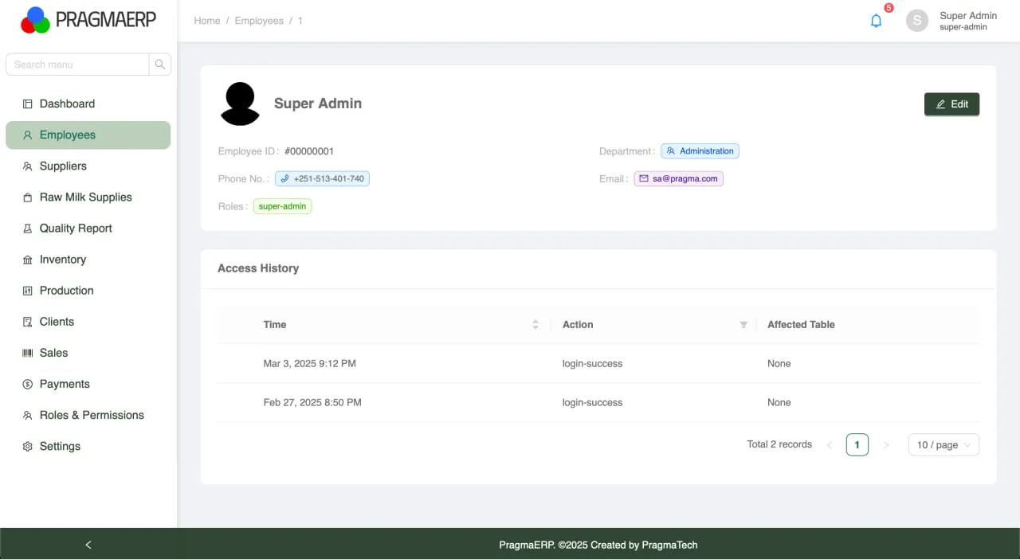Open the Action column filter icon
Image resolution: width=1020 pixels, height=559 pixels.
(743, 324)
